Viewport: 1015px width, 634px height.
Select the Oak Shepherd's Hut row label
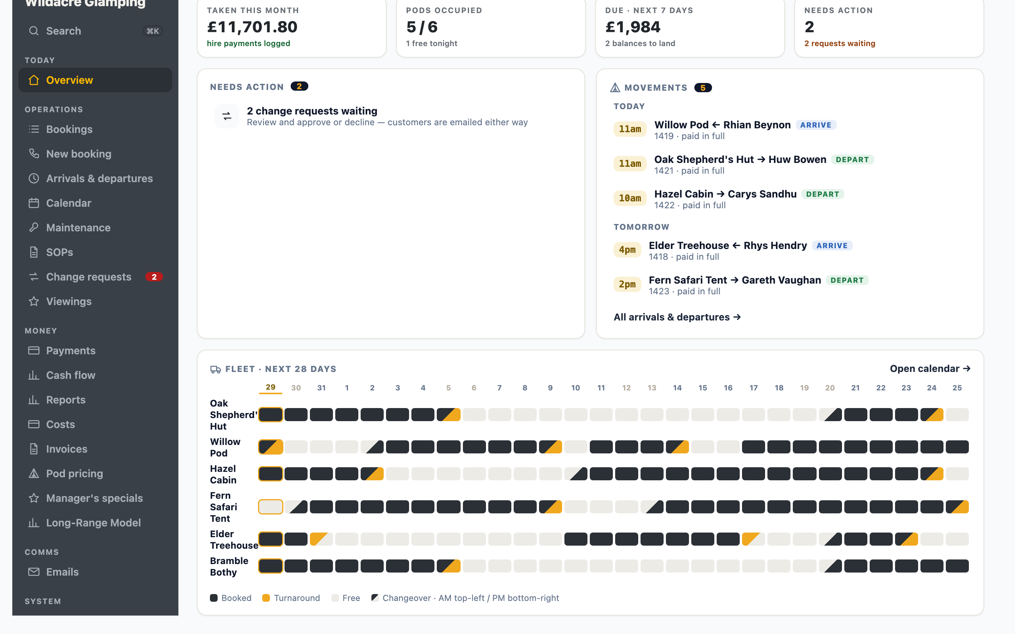234,415
